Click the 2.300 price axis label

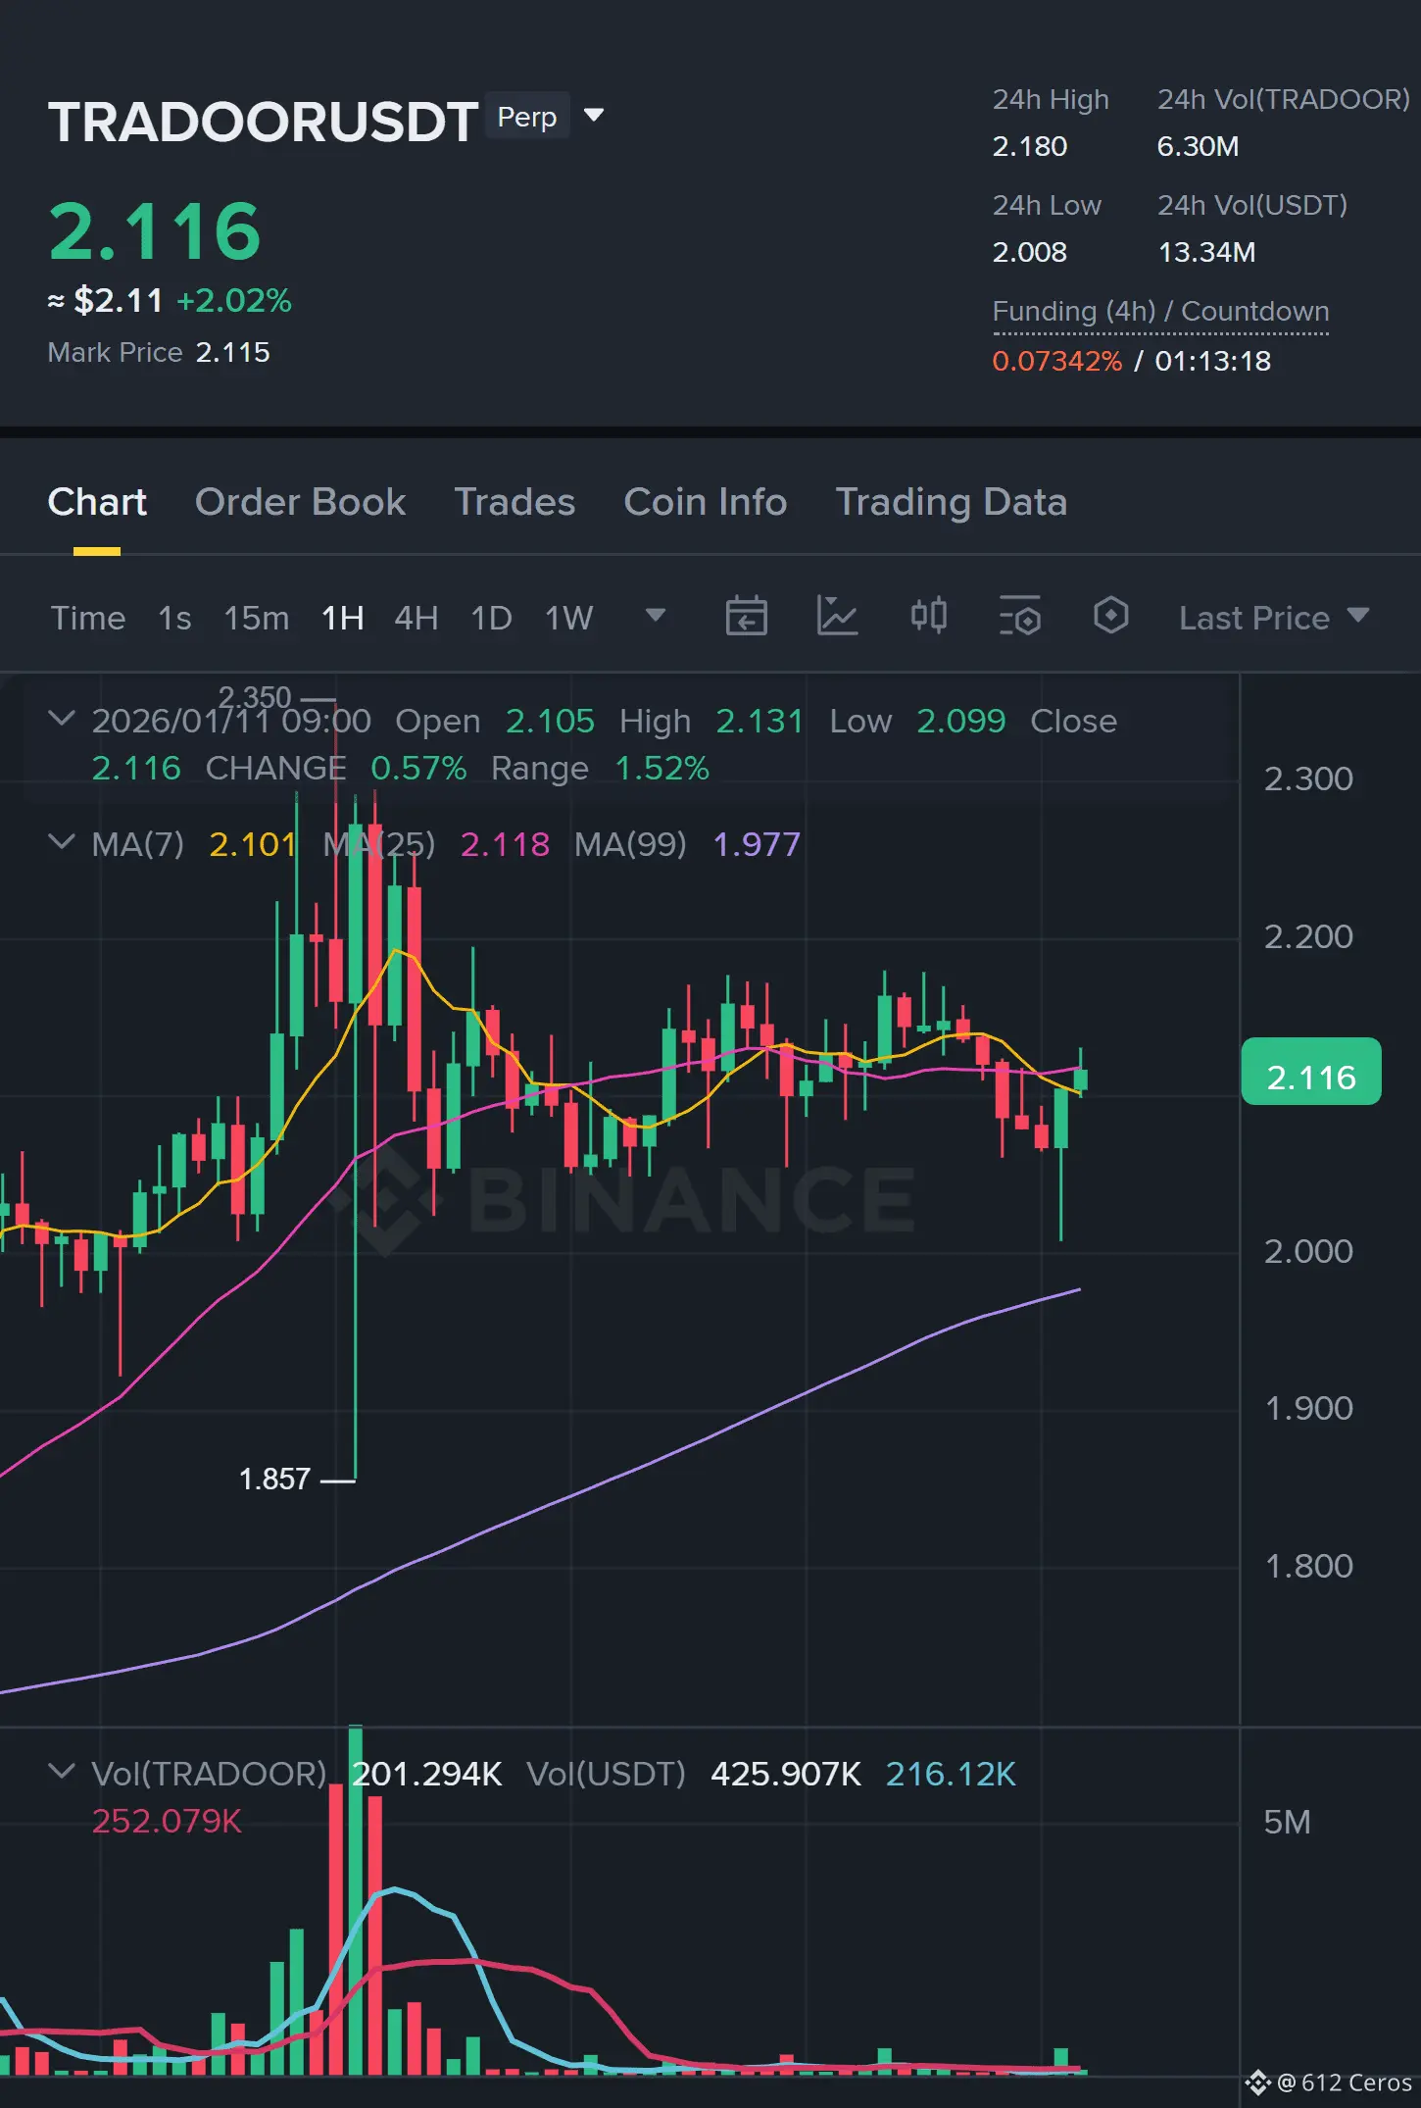pos(1308,778)
